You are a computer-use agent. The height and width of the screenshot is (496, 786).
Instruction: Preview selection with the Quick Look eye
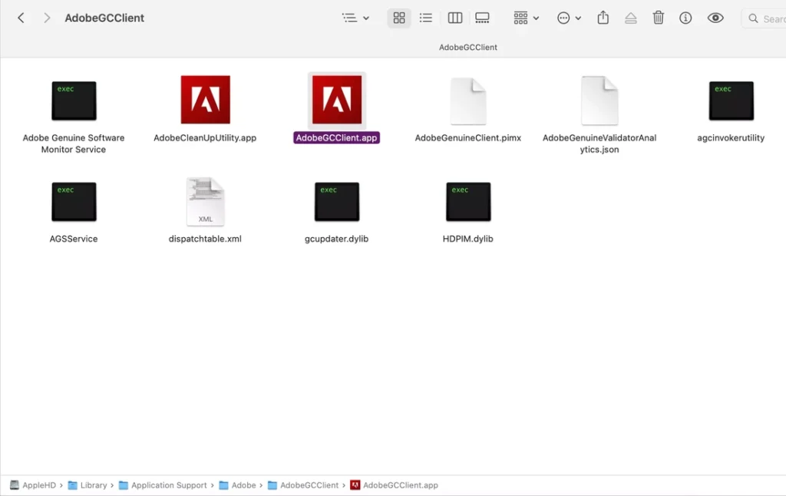point(715,17)
